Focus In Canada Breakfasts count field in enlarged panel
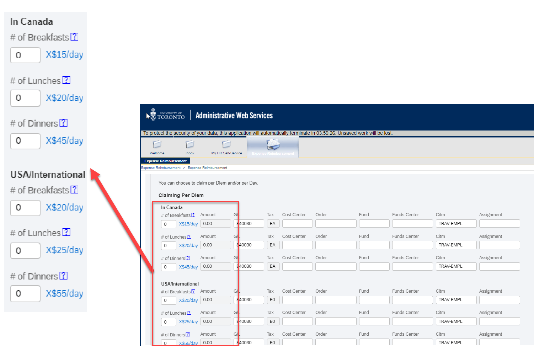Image resolution: width=534 pixels, height=346 pixels. click(25, 55)
